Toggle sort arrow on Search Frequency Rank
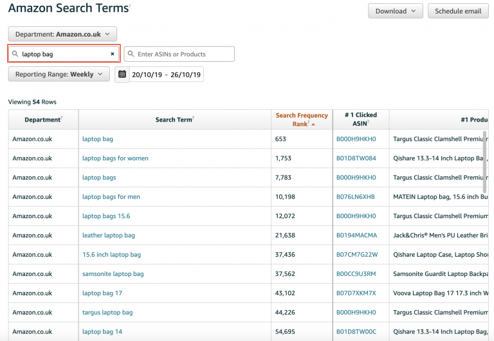Image resolution: width=494 pixels, height=341 pixels. pyautogui.click(x=313, y=124)
